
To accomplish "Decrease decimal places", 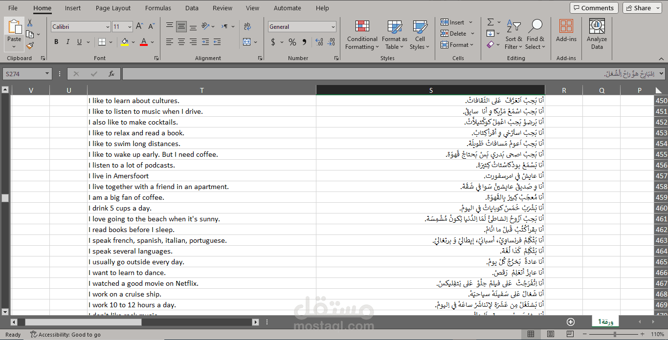I will click(332, 42).
